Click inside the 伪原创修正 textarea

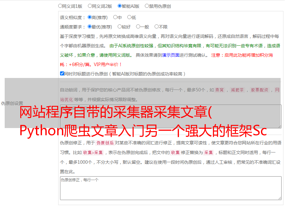[x=171, y=188]
